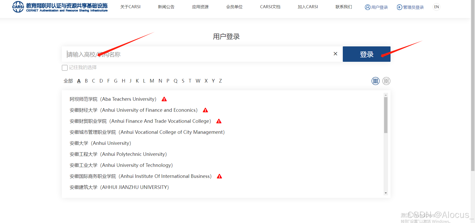Filter institutions by letter C
This screenshot has width=475, height=223.
point(93,81)
